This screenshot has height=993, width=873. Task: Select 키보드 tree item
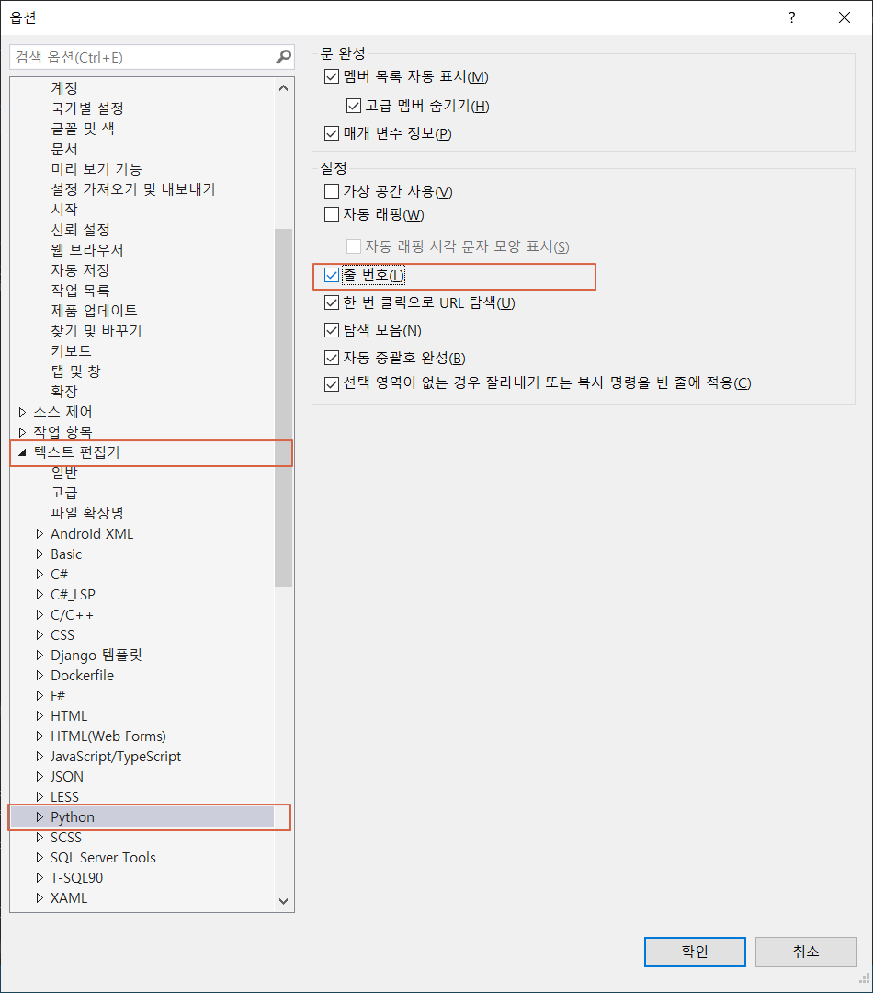click(x=71, y=351)
